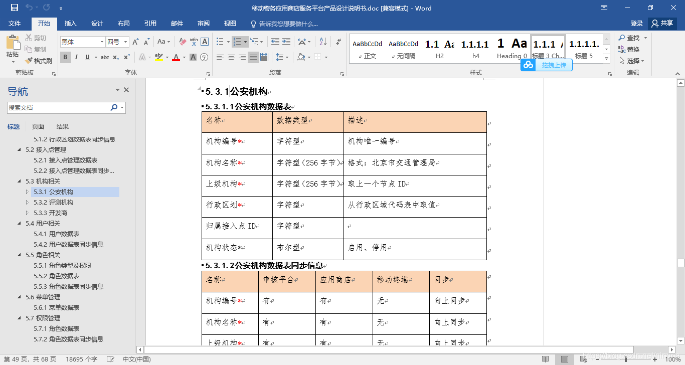Close the navigation pane with X
Image resolution: width=685 pixels, height=365 pixels.
[x=126, y=90]
